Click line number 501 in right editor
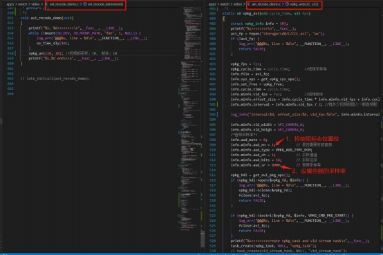Screen dimensions: 383x255 (212, 104)
